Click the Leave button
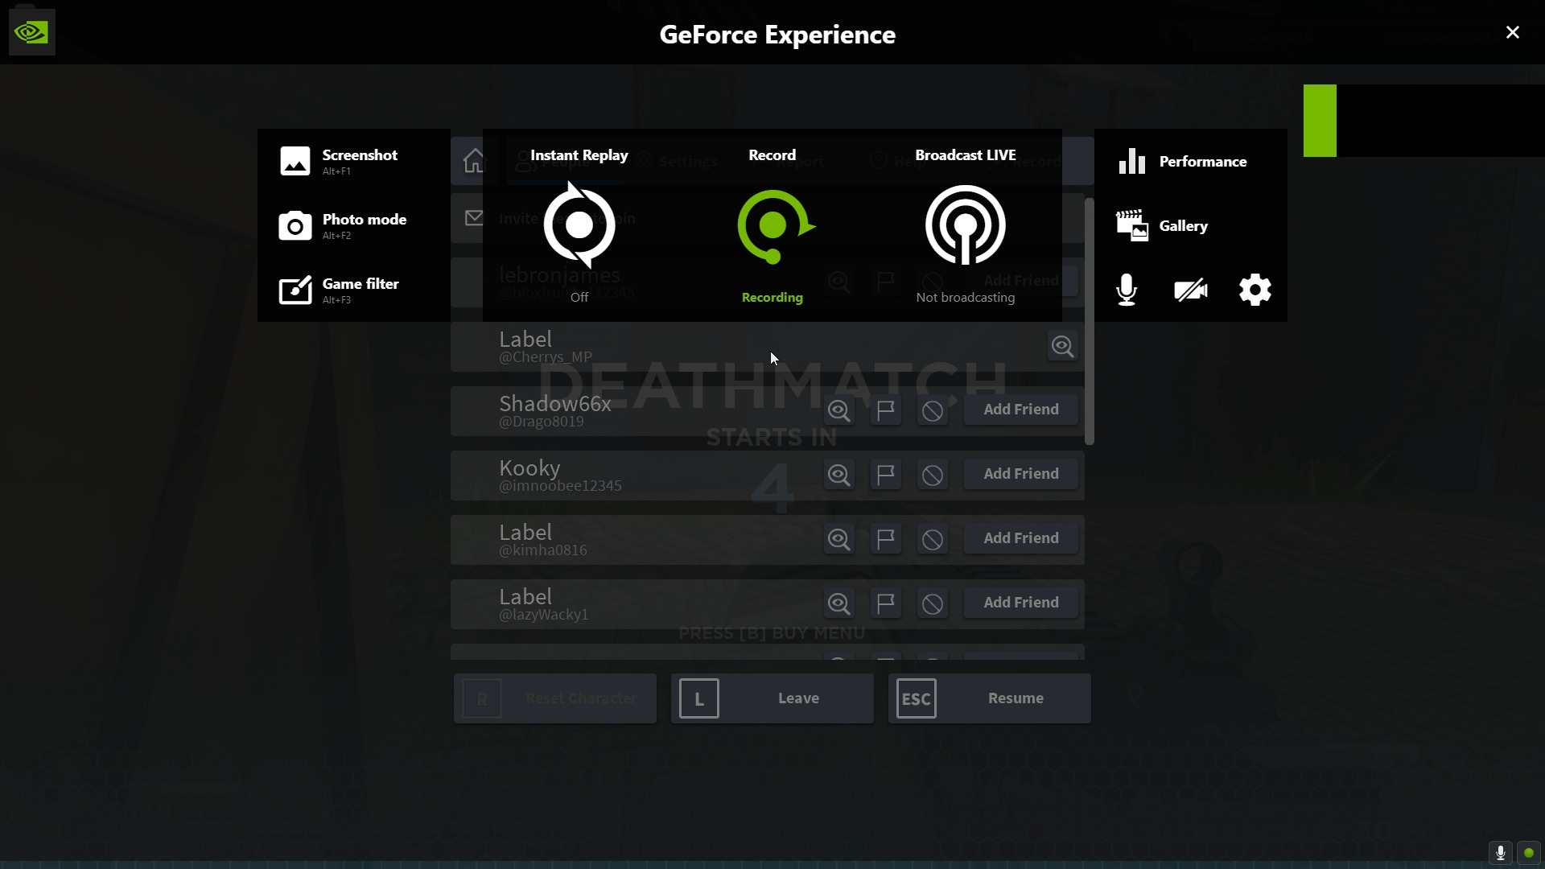This screenshot has width=1545, height=869. [772, 698]
